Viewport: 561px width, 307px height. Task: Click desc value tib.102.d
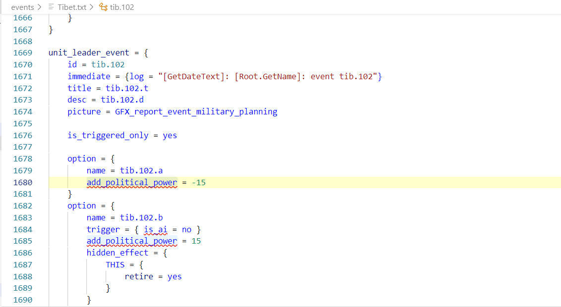coord(122,100)
